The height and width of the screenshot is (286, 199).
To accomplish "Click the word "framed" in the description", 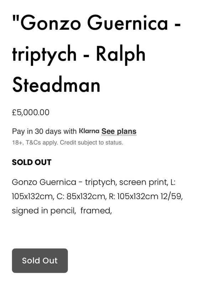I will (x=96, y=211).
